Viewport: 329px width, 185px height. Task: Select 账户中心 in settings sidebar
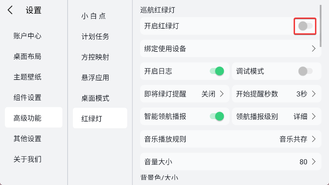point(28,36)
